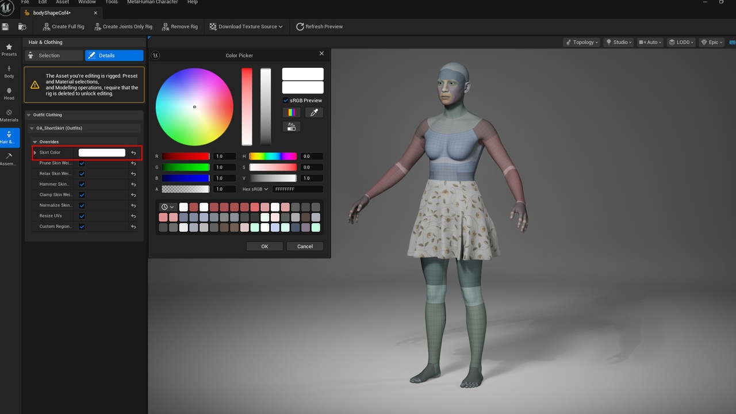Image resolution: width=736 pixels, height=414 pixels.
Task: Open the LOD0 dropdown
Action: (x=681, y=42)
